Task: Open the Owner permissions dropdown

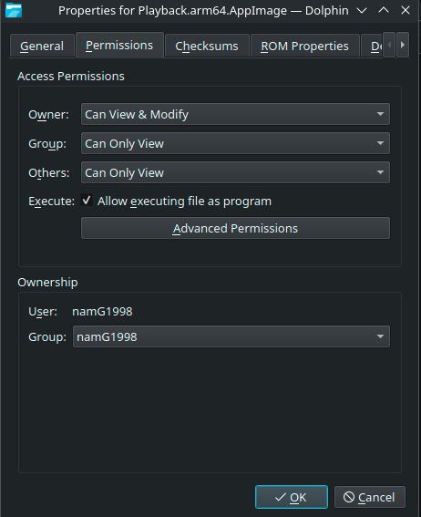Action: point(235,114)
